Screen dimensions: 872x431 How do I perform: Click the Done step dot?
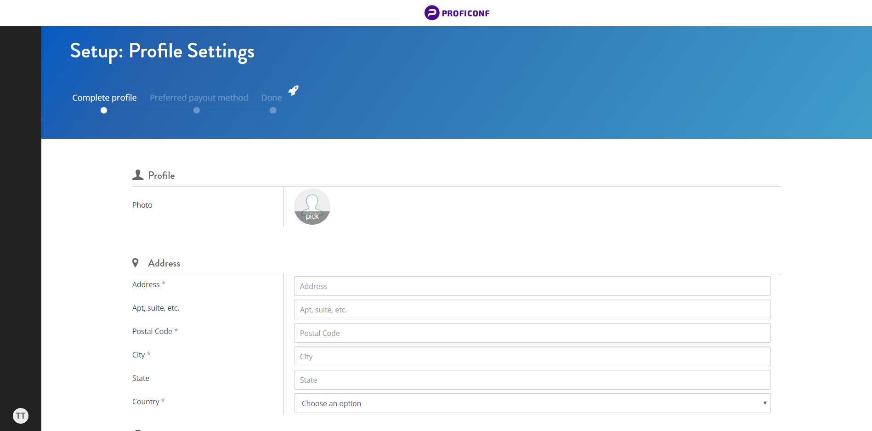pos(273,110)
